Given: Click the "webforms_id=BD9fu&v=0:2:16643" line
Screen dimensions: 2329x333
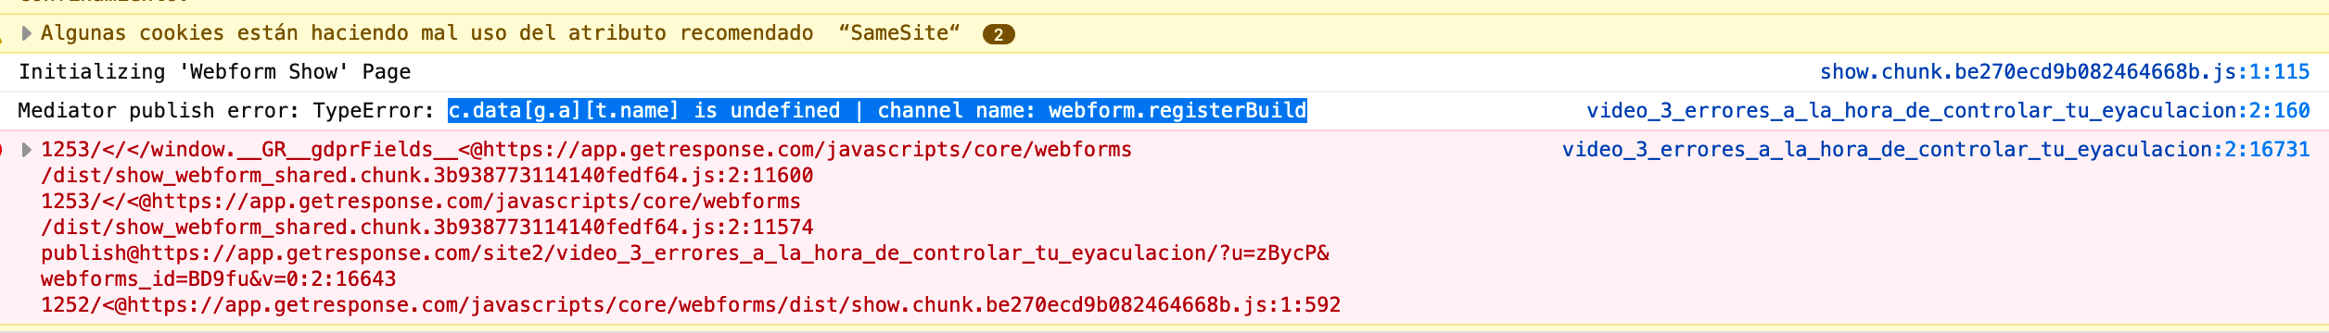Looking at the screenshot, I should [x=218, y=279].
